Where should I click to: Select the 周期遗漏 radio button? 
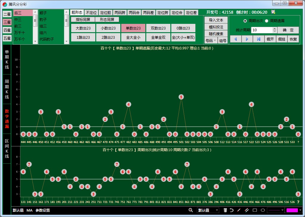pos(267,21)
